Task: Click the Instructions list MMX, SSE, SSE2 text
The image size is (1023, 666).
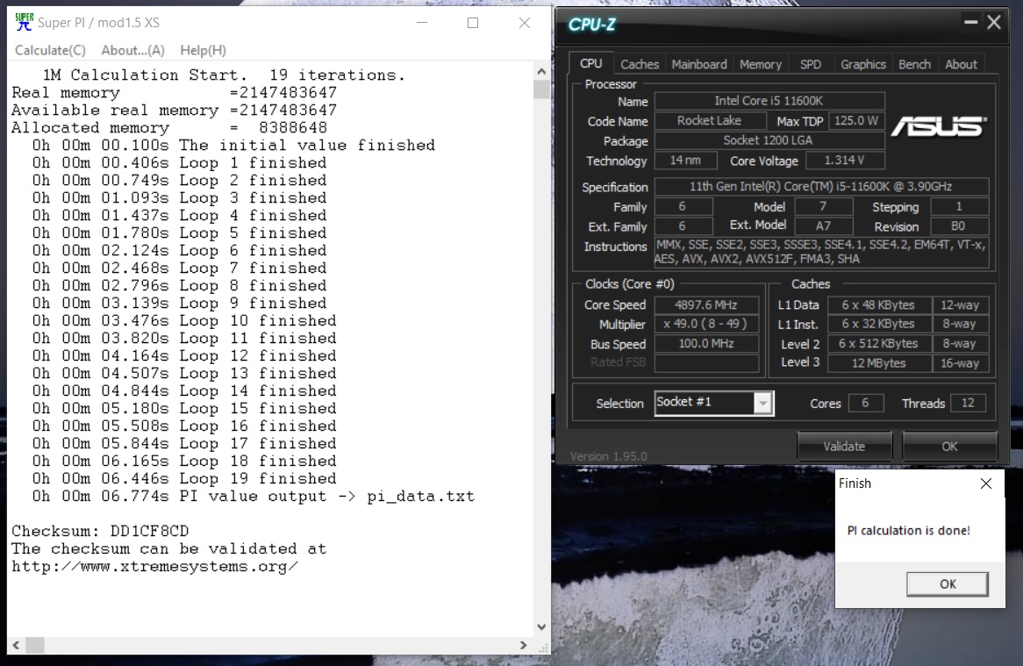Action: 820,252
